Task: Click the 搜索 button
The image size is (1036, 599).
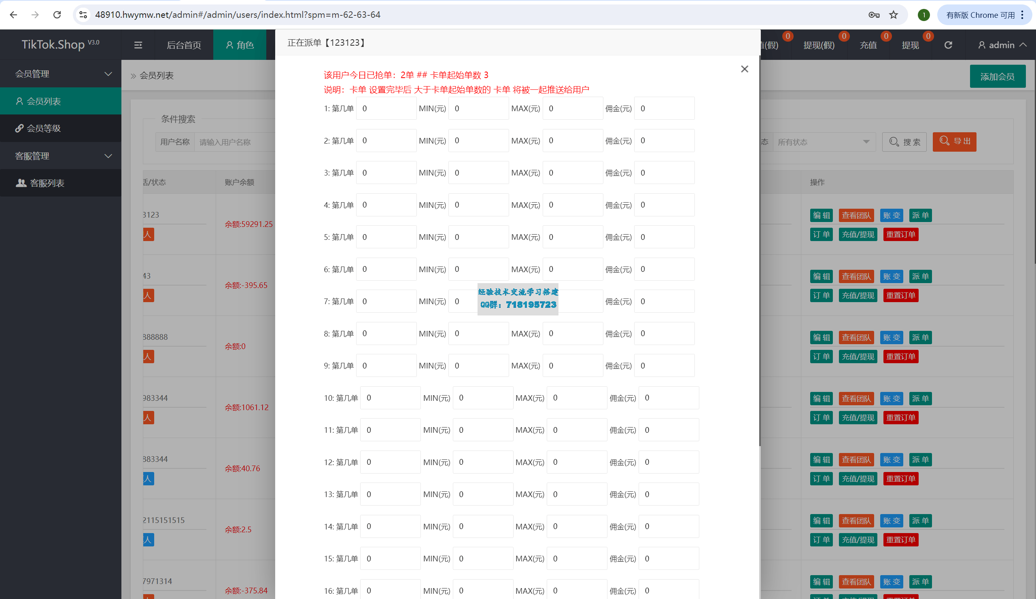Action: point(904,142)
